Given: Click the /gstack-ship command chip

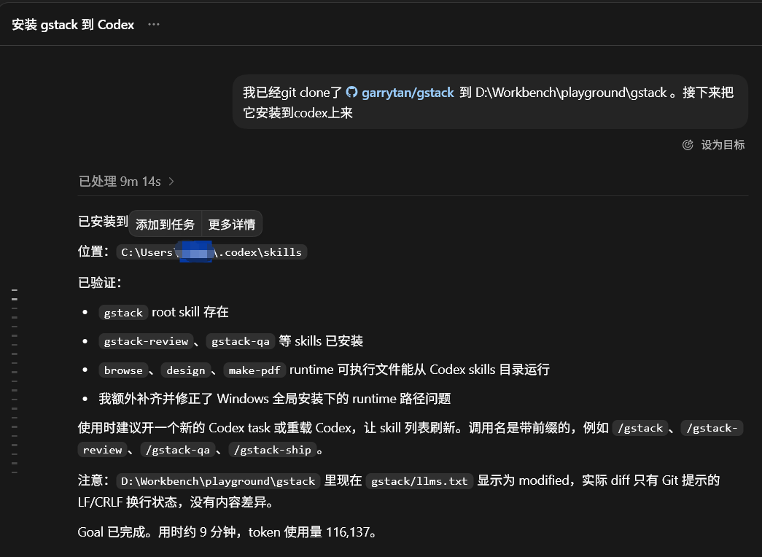Looking at the screenshot, I should (272, 450).
